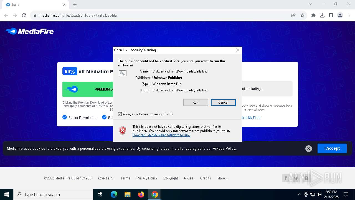Click the Run button in security warning
Viewport: 355px width, 200px height.
pos(196,102)
